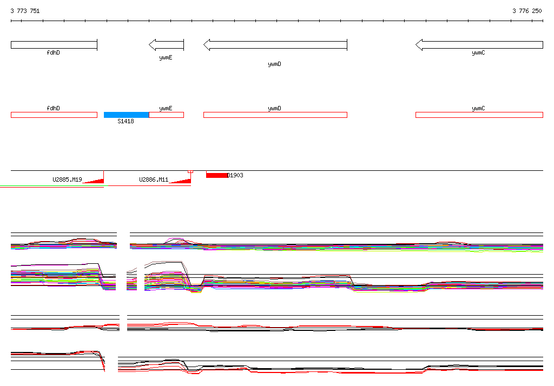This screenshot has height=386, width=554.
Task: Click the start coordinate 3 773 751
Action: pyautogui.click(x=25, y=11)
